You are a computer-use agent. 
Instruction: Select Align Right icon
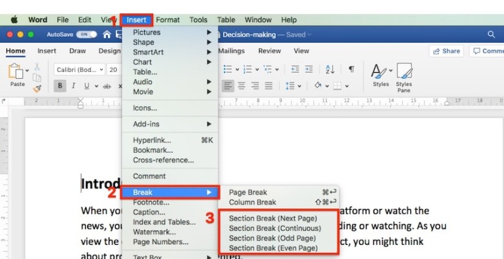pos(255,86)
